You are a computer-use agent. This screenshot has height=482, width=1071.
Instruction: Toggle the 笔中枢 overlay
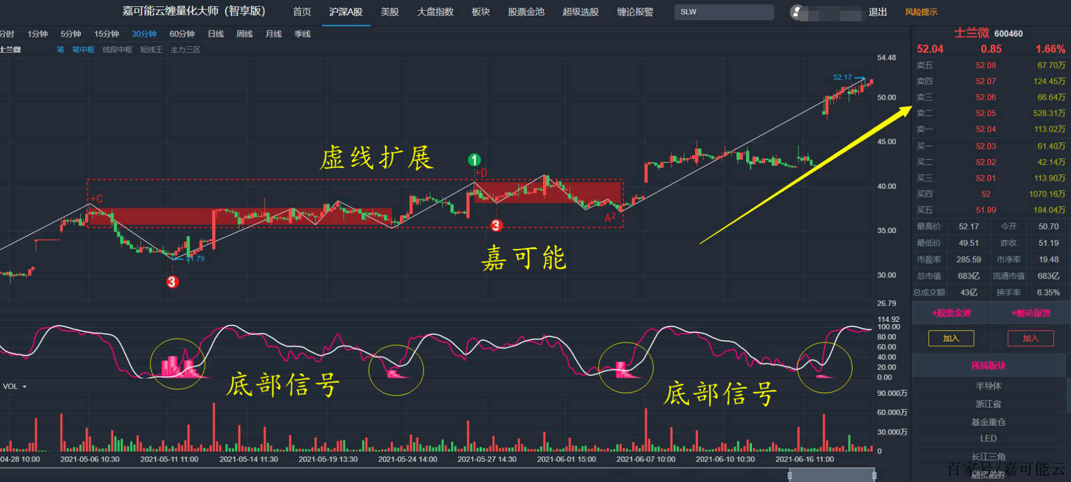(83, 50)
